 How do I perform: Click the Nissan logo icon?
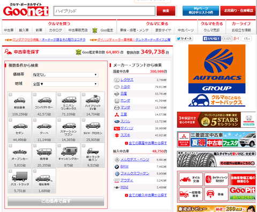coord(117,94)
